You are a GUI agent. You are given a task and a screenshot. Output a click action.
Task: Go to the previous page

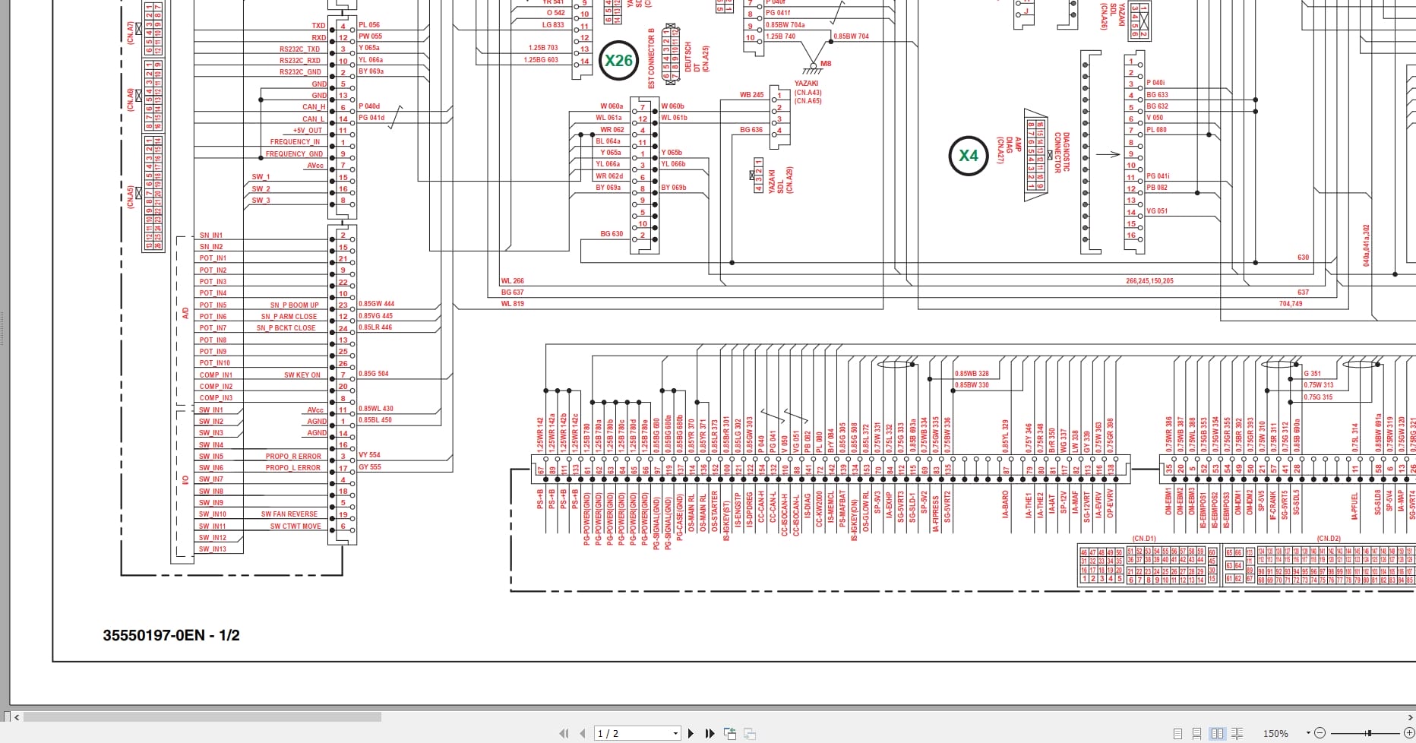[x=581, y=732]
